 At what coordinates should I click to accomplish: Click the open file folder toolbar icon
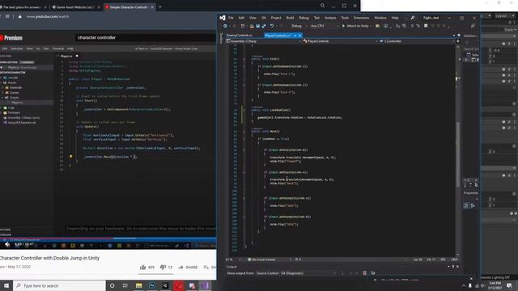252,26
